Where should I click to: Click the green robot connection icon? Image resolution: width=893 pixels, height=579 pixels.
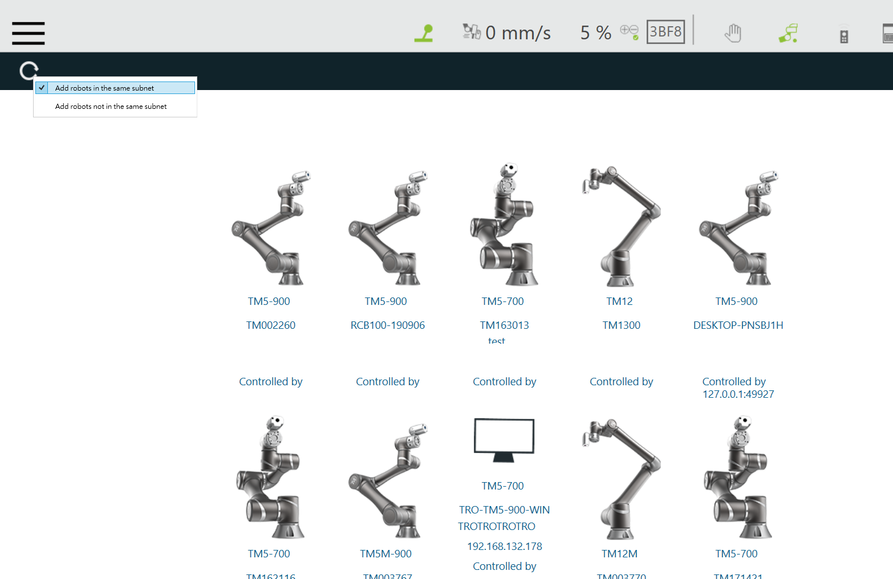click(789, 33)
